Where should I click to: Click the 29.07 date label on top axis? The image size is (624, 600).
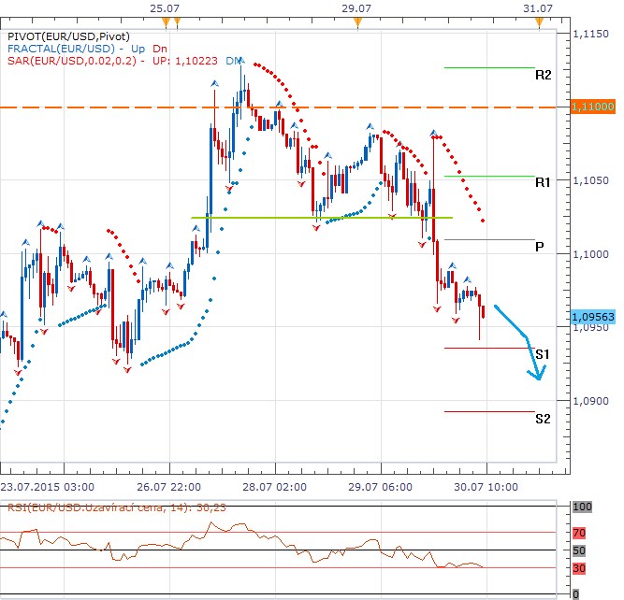(x=356, y=8)
